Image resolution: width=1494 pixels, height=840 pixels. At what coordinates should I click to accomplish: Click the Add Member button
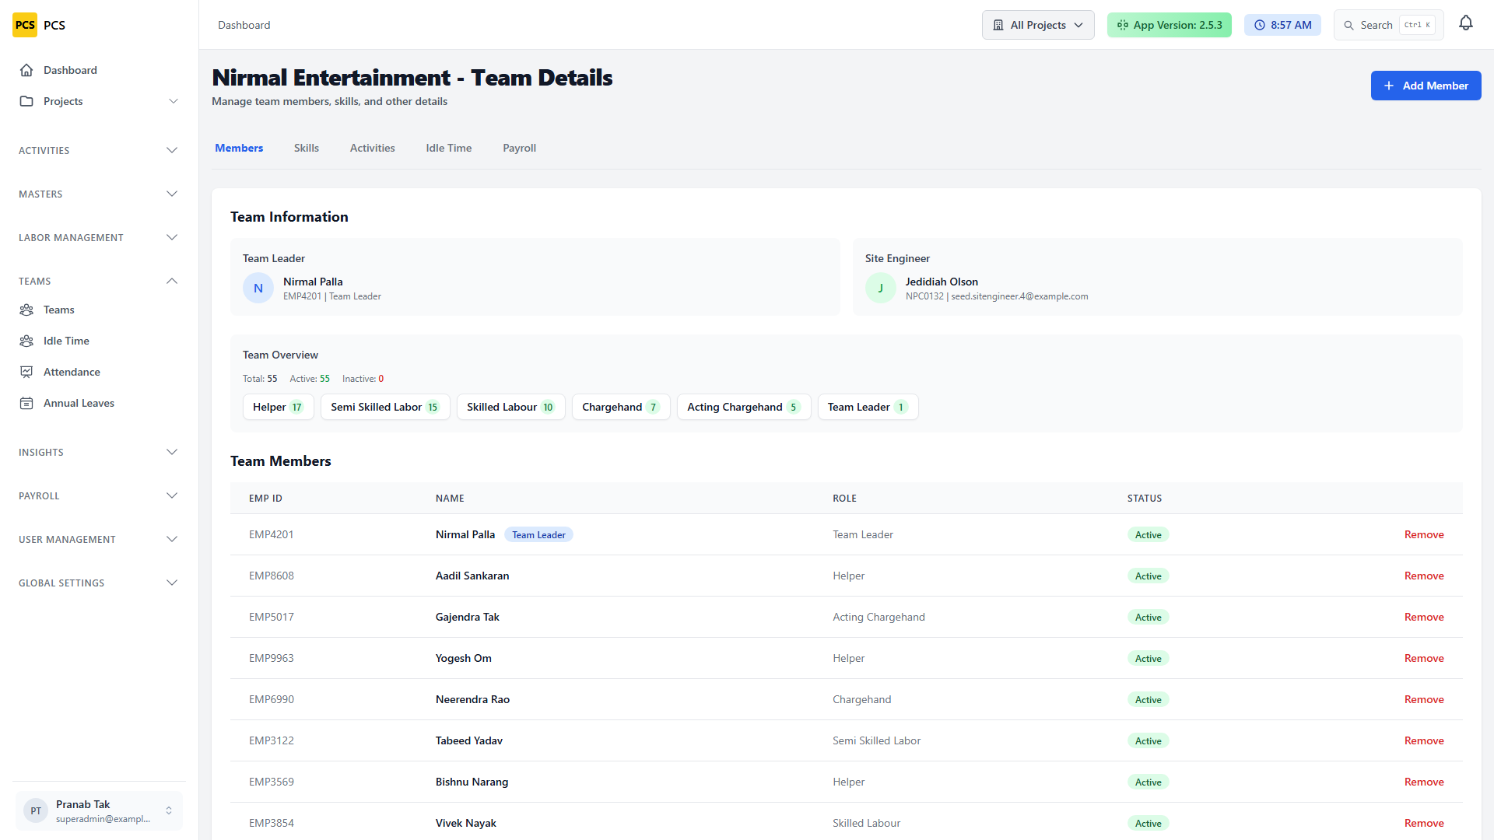[1426, 86]
